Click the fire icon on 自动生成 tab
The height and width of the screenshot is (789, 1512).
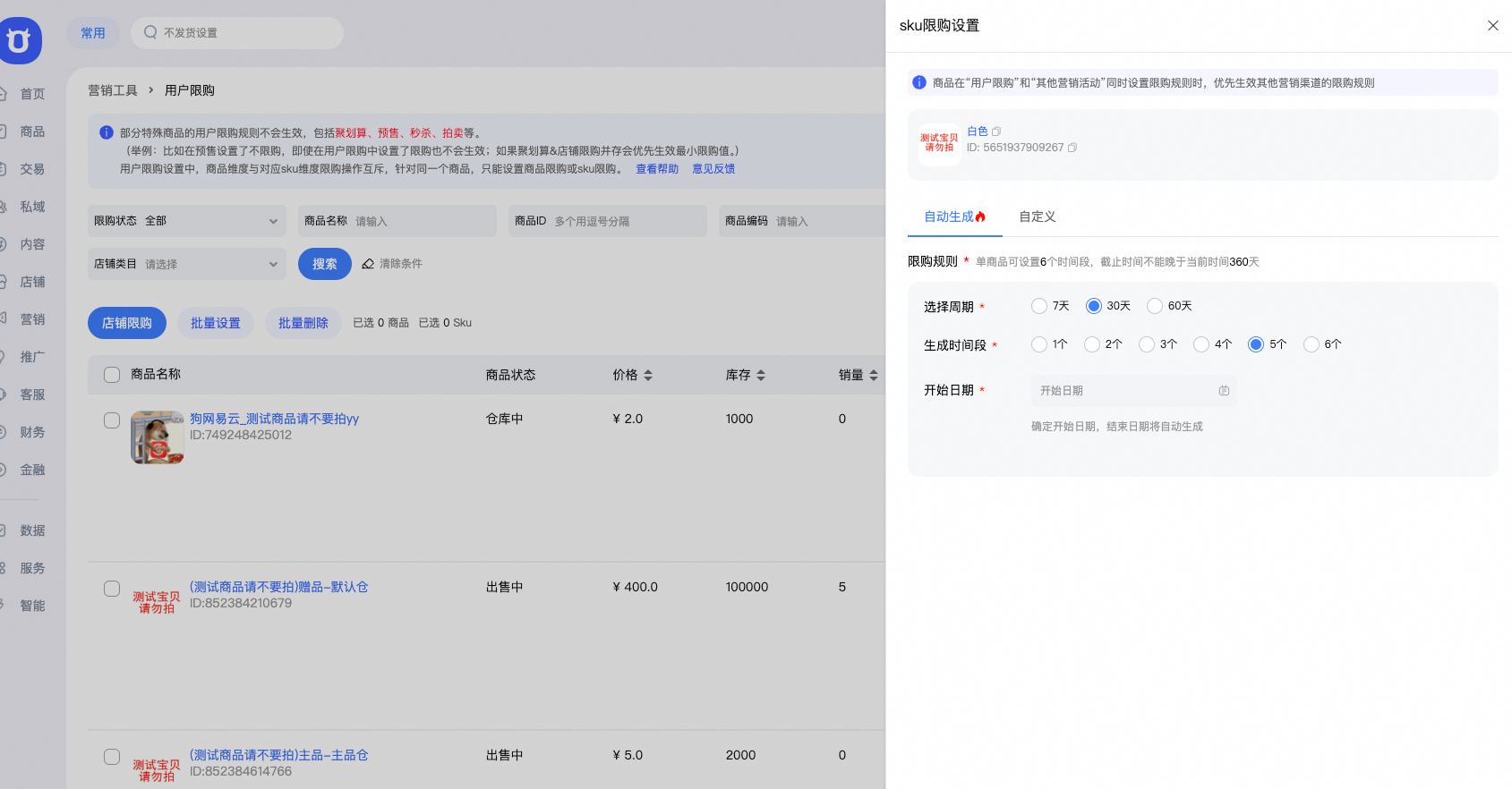(980, 216)
